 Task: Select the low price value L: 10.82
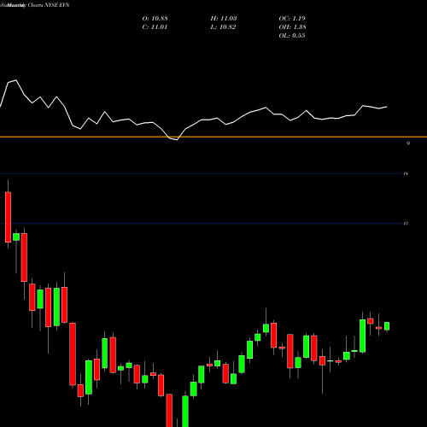(223, 27)
